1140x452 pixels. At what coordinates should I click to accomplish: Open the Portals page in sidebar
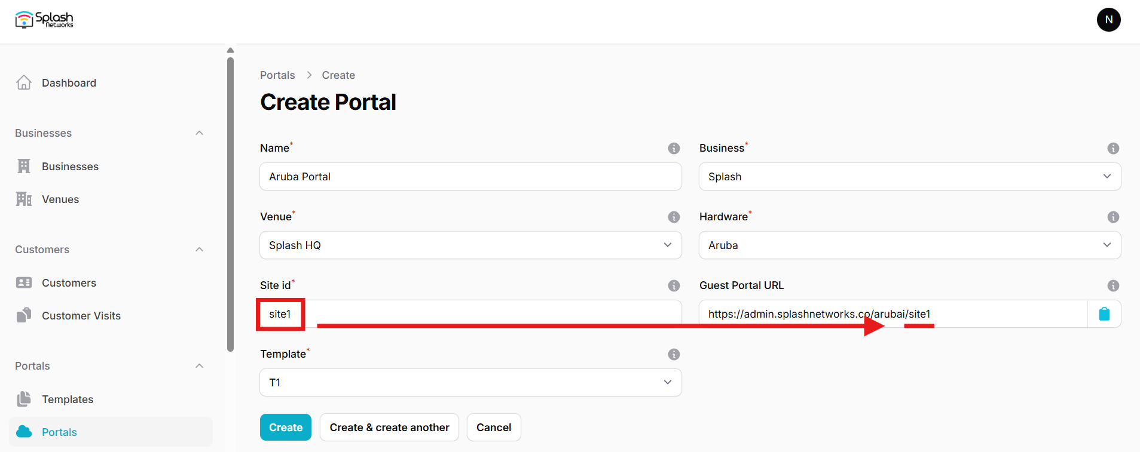(111, 432)
